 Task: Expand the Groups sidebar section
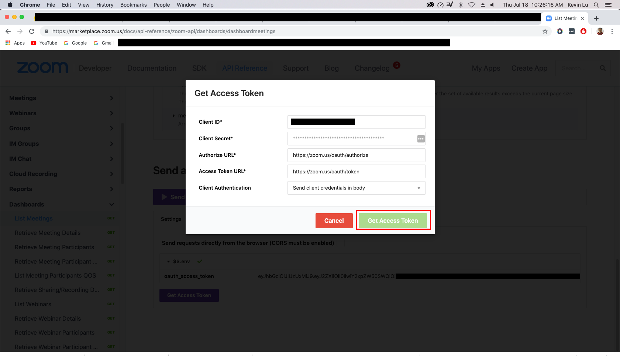[111, 128]
